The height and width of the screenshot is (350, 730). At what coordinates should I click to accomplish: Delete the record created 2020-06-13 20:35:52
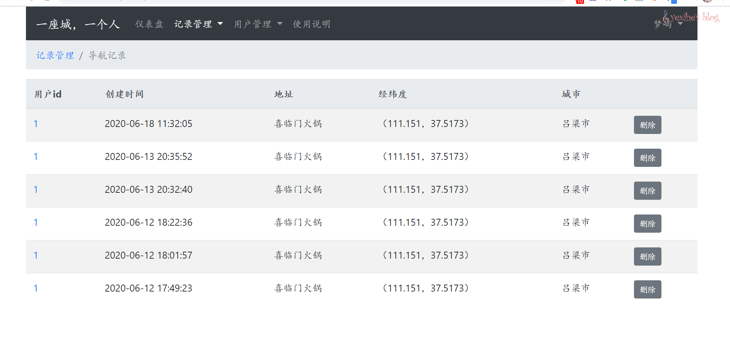coord(647,158)
